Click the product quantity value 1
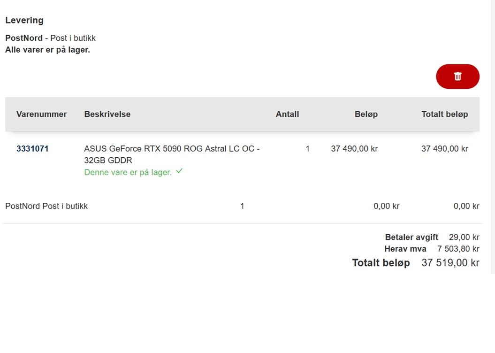 pos(307,149)
